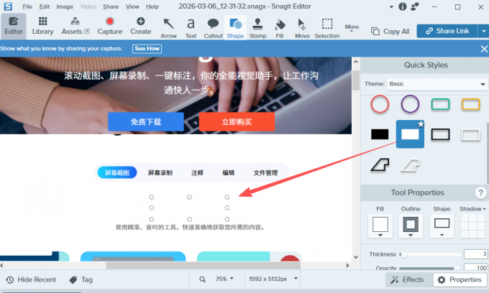
Task: Click the Shadow direction grid
Action: pyautogui.click(x=472, y=226)
